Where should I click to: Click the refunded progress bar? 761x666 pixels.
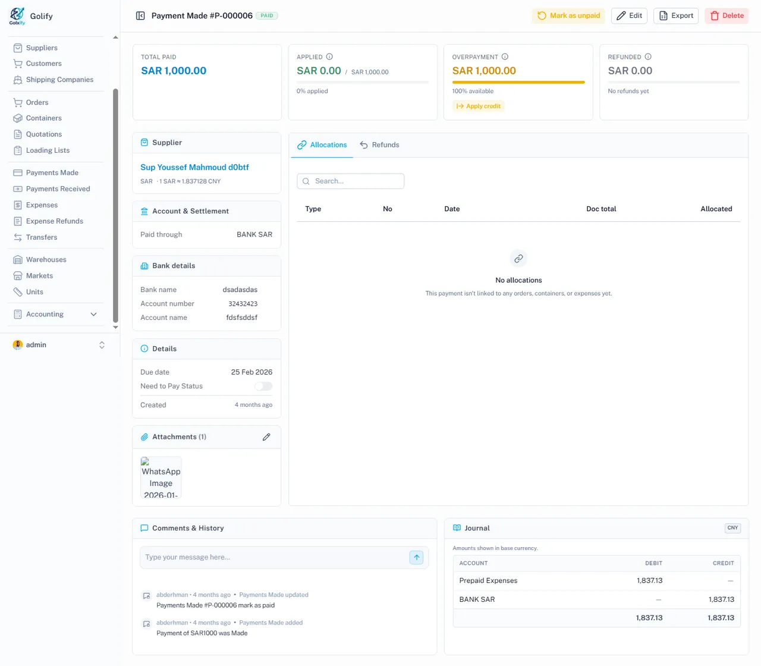674,82
